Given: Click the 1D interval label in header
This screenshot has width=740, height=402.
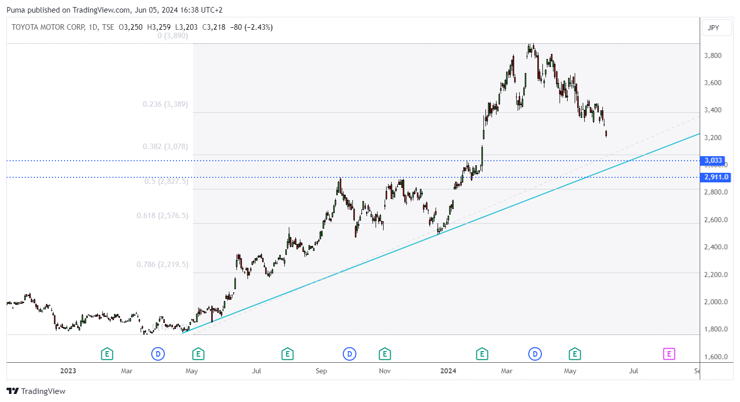Looking at the screenshot, I should 94,27.
